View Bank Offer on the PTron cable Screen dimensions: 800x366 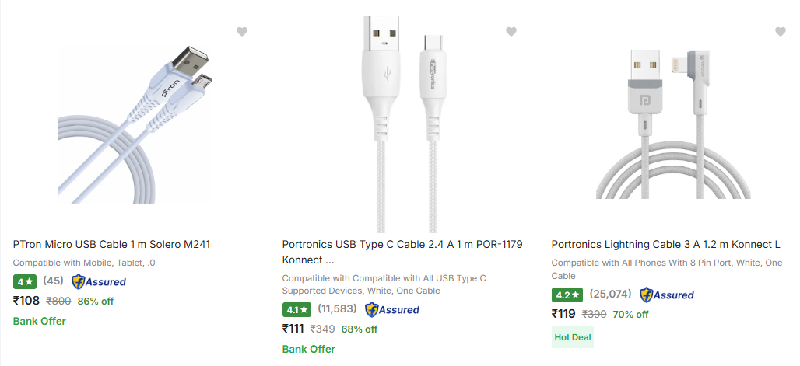[39, 321]
